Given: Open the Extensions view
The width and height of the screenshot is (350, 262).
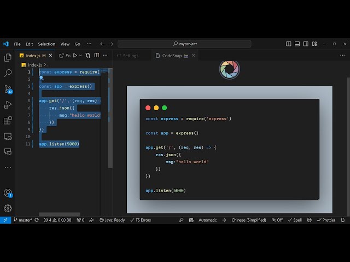Looking at the screenshot, I should pos(8,120).
